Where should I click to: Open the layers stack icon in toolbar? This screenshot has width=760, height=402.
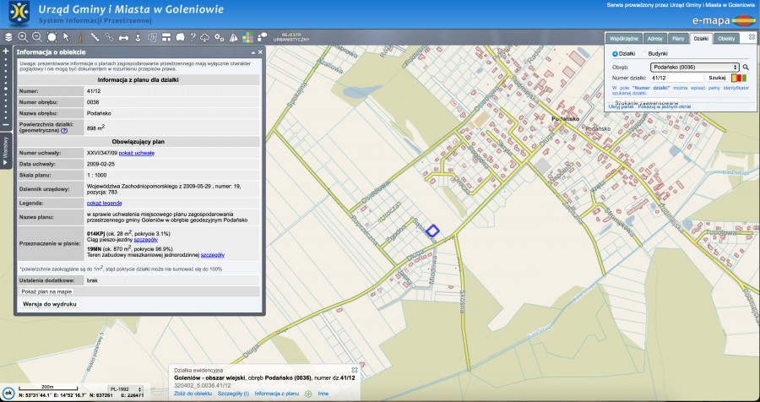pyautogui.click(x=8, y=37)
